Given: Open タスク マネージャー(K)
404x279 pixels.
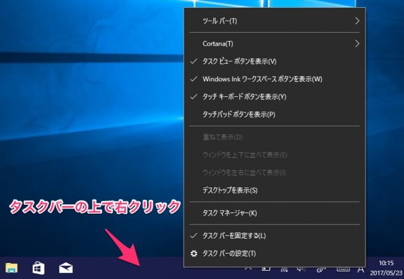Looking at the screenshot, I should click(274, 213).
